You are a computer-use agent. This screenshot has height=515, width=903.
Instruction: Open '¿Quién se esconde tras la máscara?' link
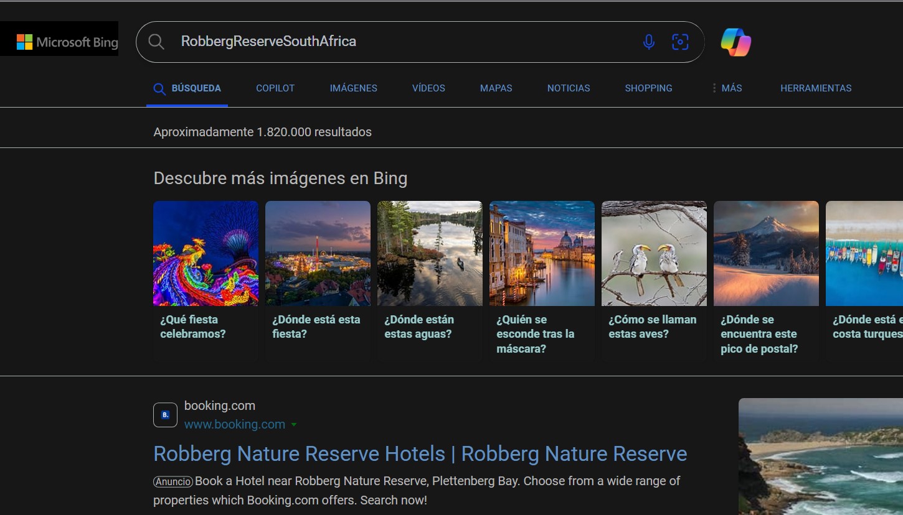coord(536,334)
